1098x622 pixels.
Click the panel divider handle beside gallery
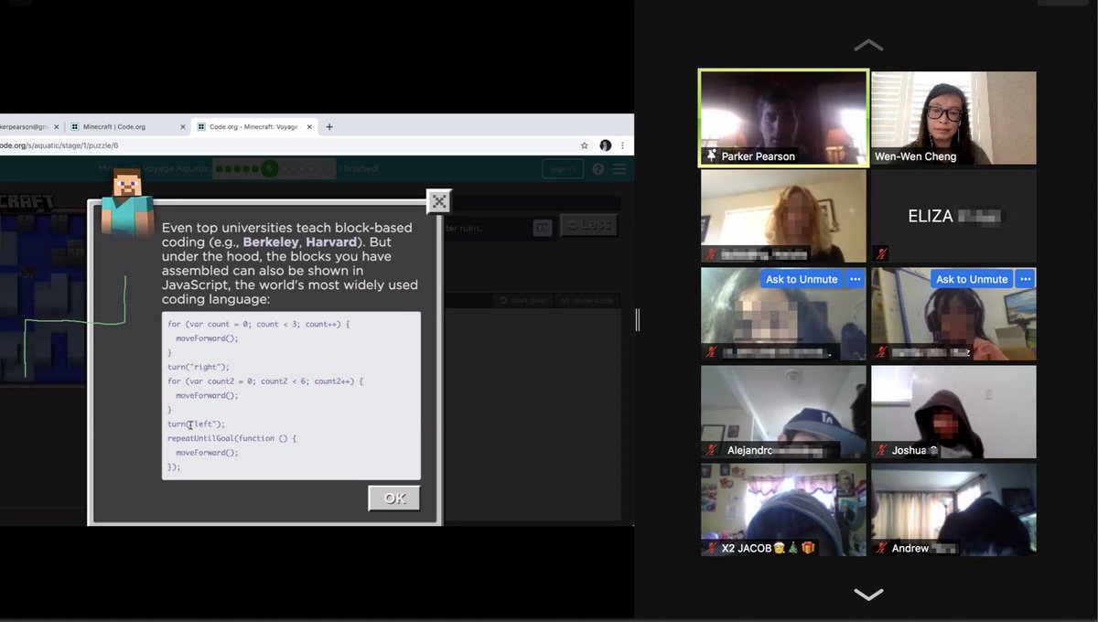(638, 319)
